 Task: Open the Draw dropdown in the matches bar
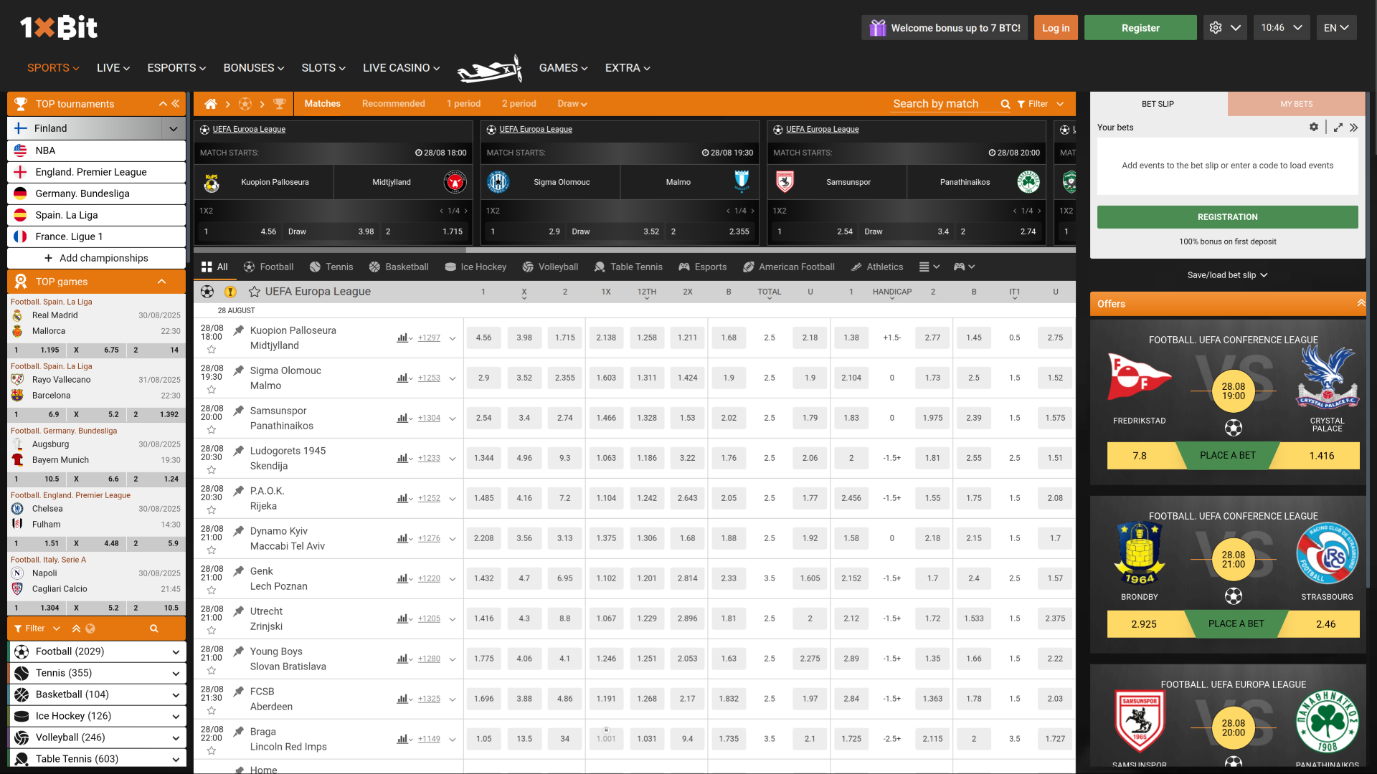(572, 104)
